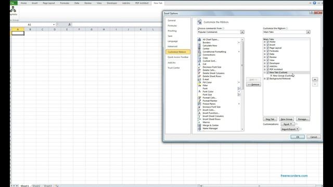Image resolution: width=333 pixels, height=187 pixels.
Task: Uncheck the Background Removal checkbox
Action: tap(267, 78)
